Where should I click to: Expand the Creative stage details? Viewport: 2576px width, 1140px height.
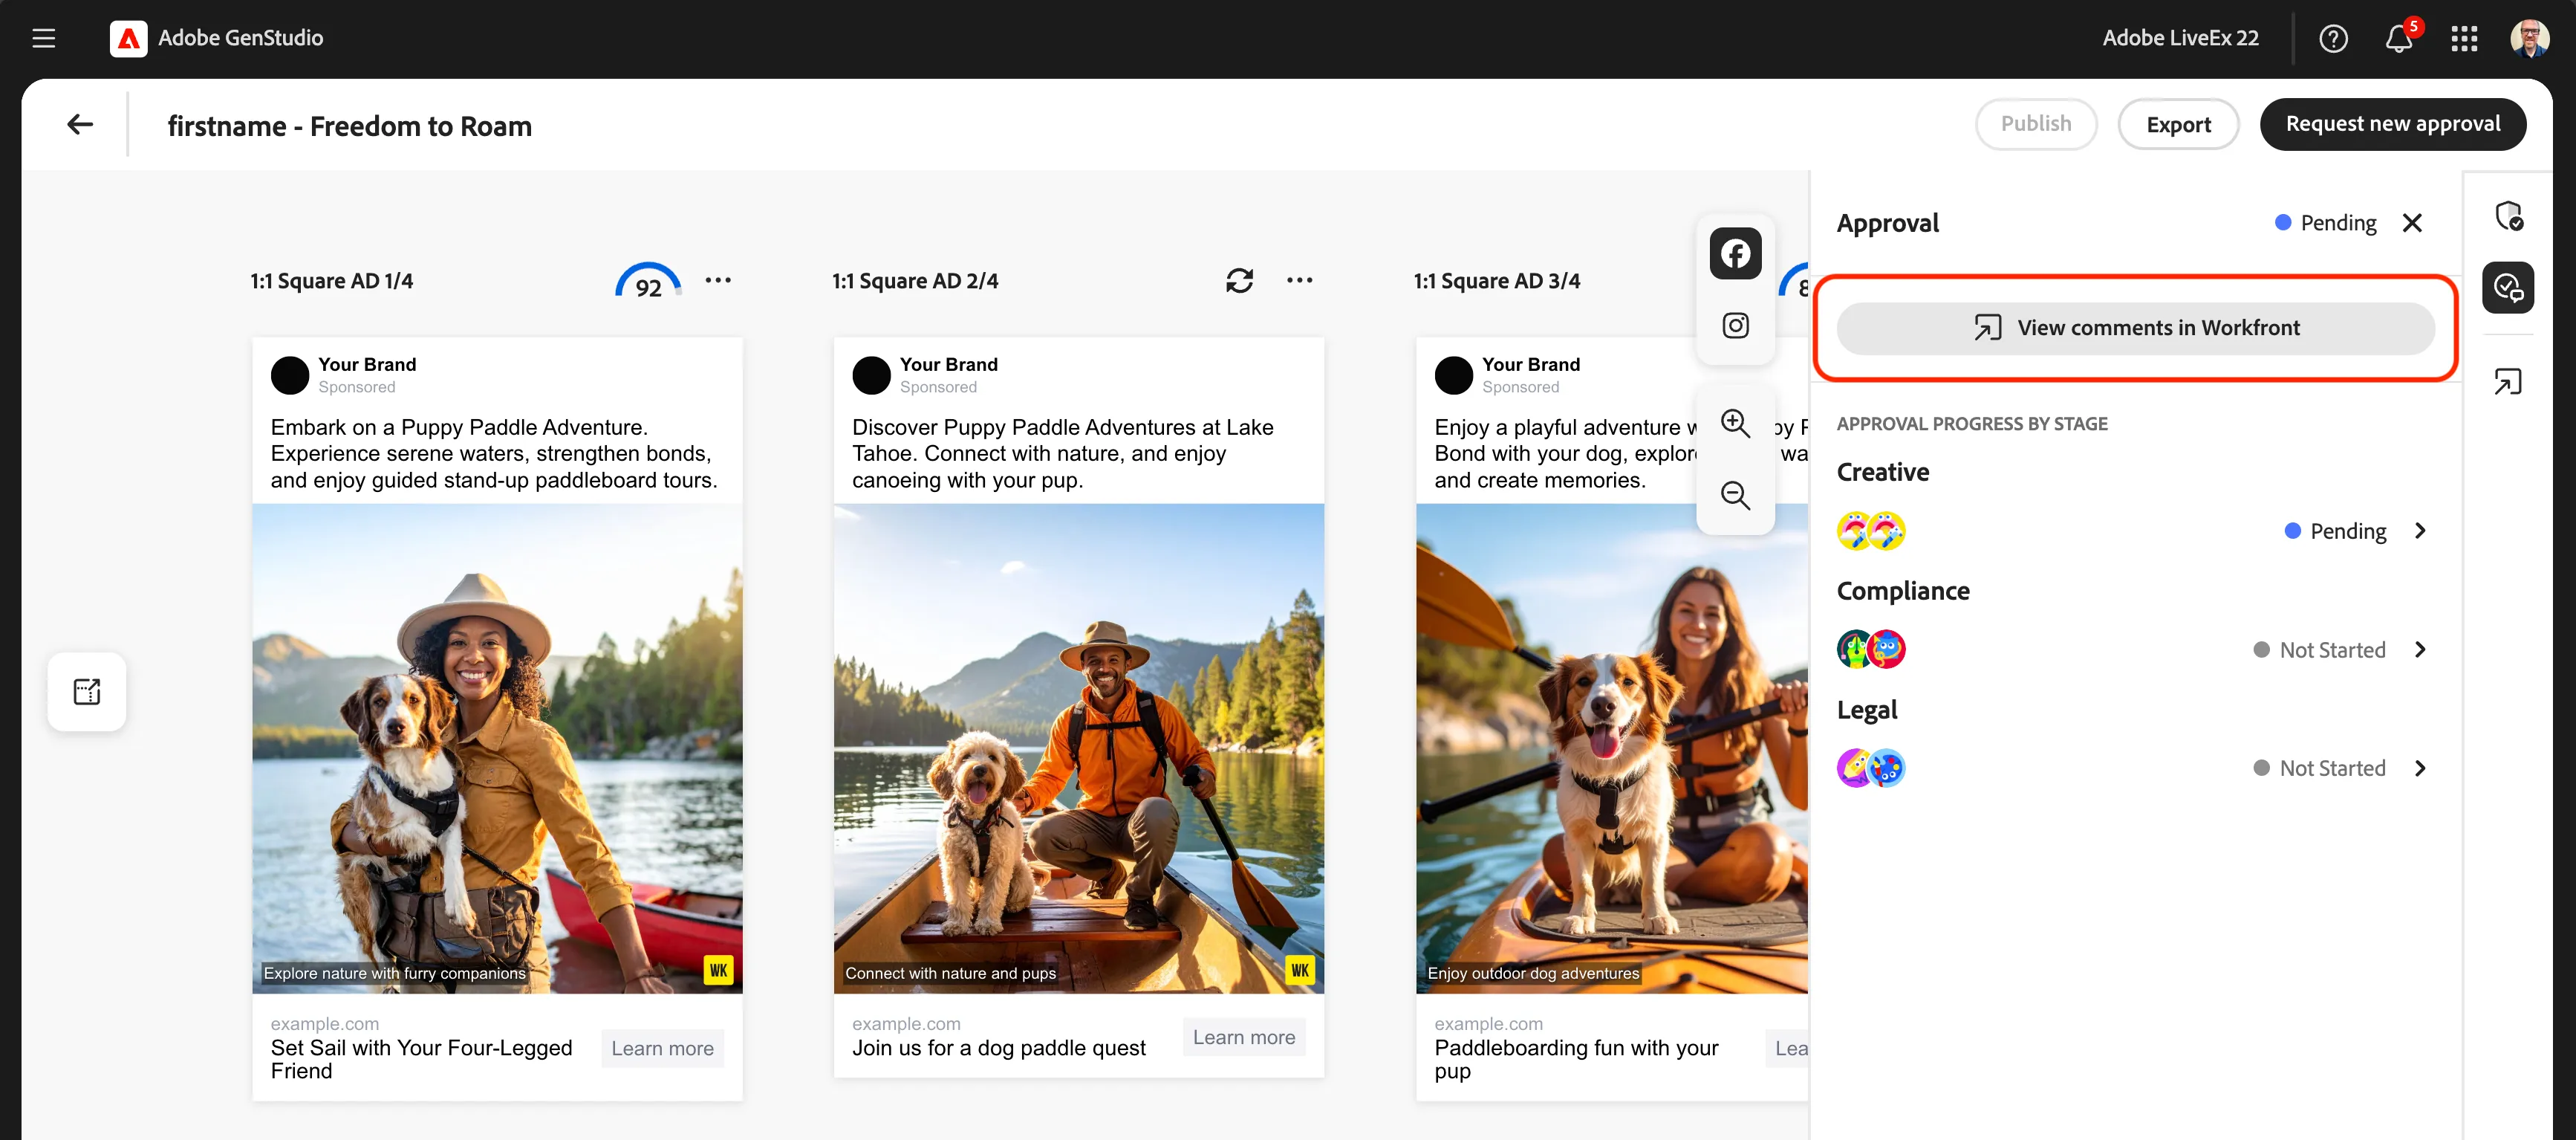2420,531
